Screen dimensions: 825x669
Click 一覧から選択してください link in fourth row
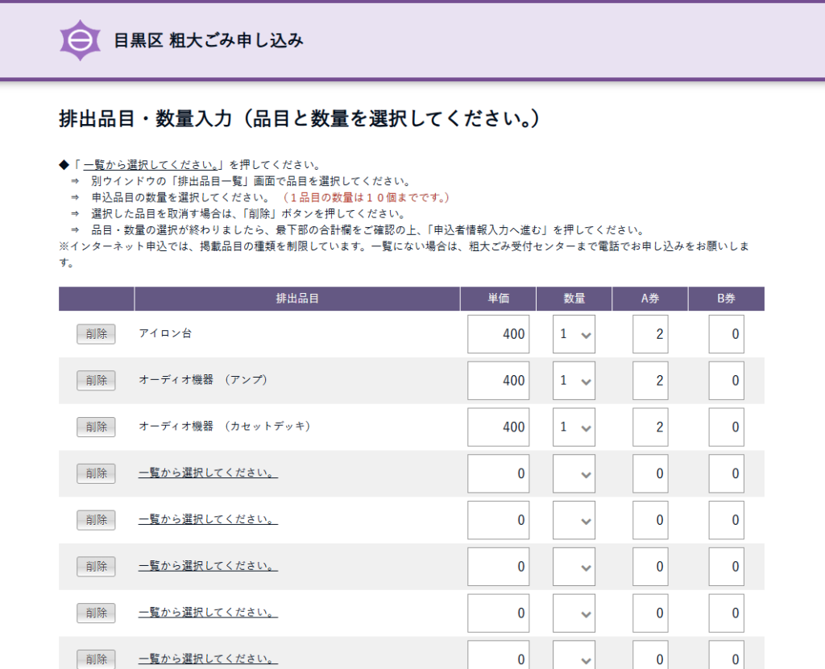[208, 473]
